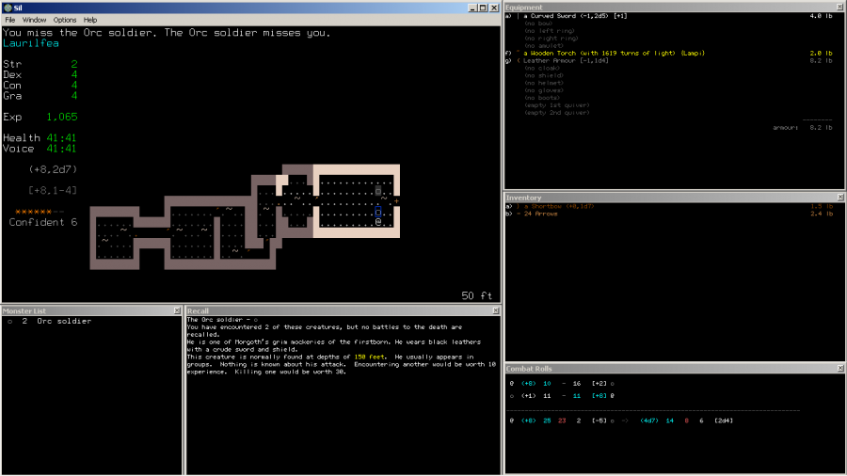
Task: Click the Curved Sword row in Equipment
Action: tap(669, 16)
